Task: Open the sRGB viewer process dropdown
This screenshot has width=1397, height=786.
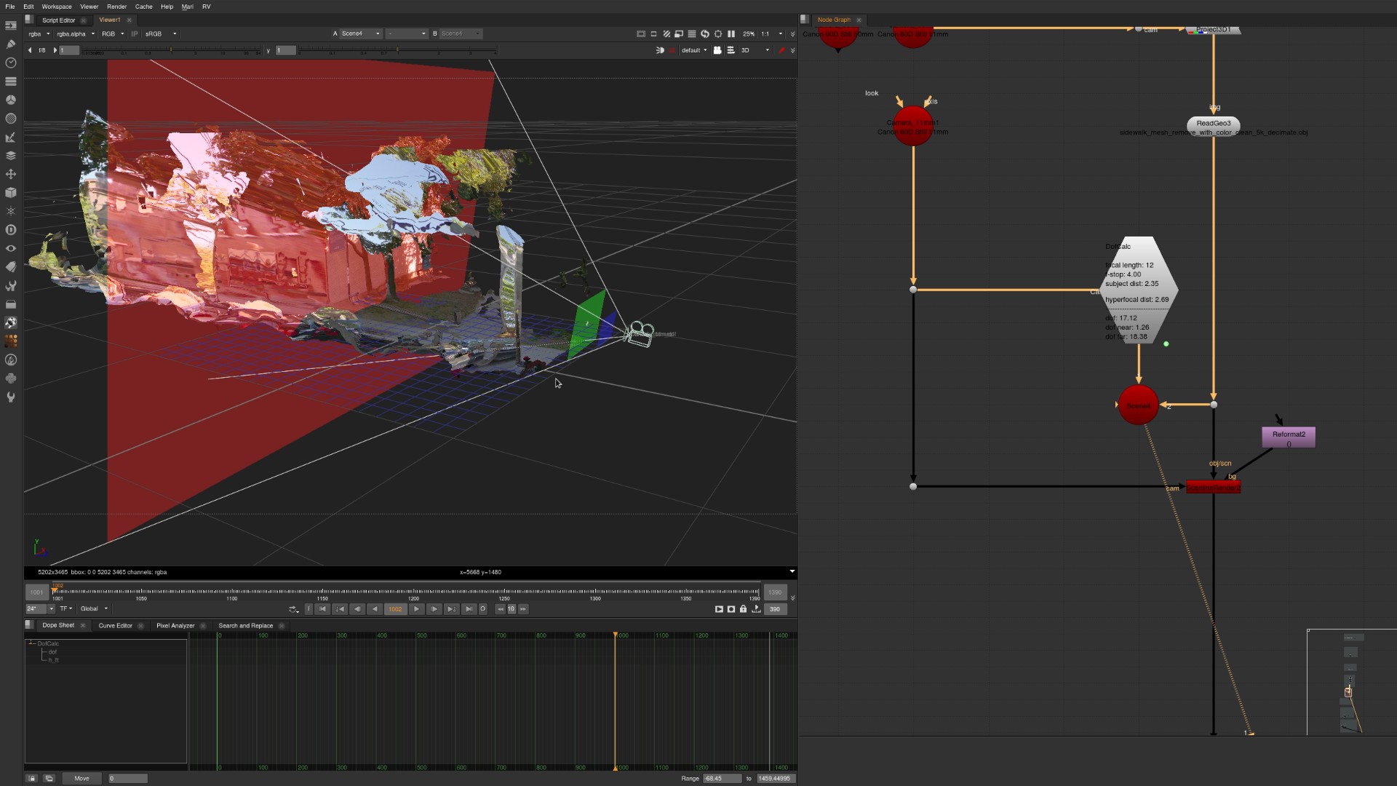Action: click(x=161, y=33)
